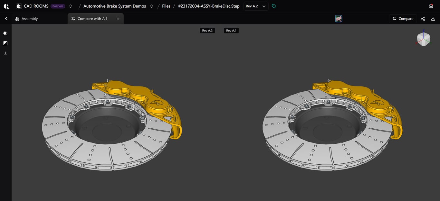Click the back arrow beside Assembly tab
The image size is (440, 201).
coord(6,19)
